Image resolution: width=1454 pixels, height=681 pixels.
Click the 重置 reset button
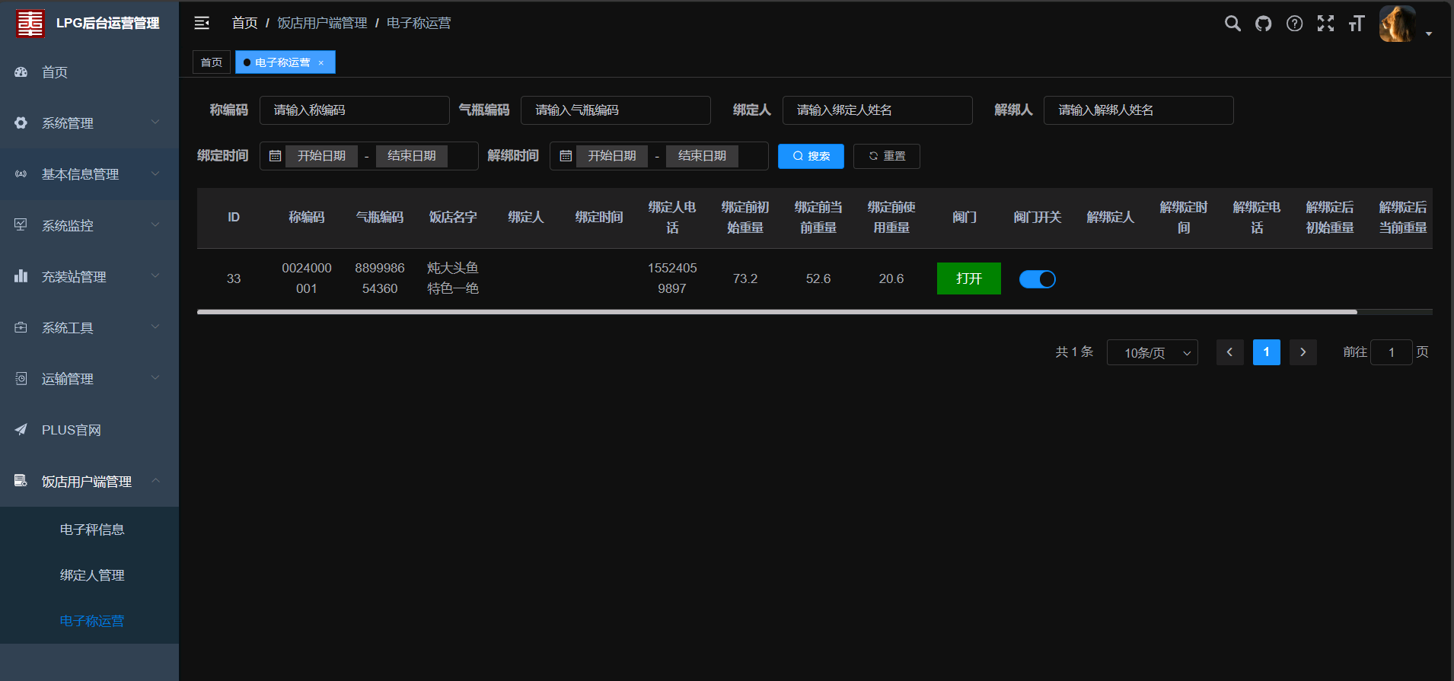(886, 156)
